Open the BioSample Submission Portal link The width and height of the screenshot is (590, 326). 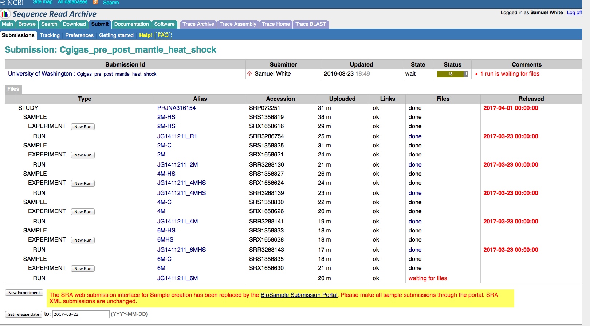[299, 295]
